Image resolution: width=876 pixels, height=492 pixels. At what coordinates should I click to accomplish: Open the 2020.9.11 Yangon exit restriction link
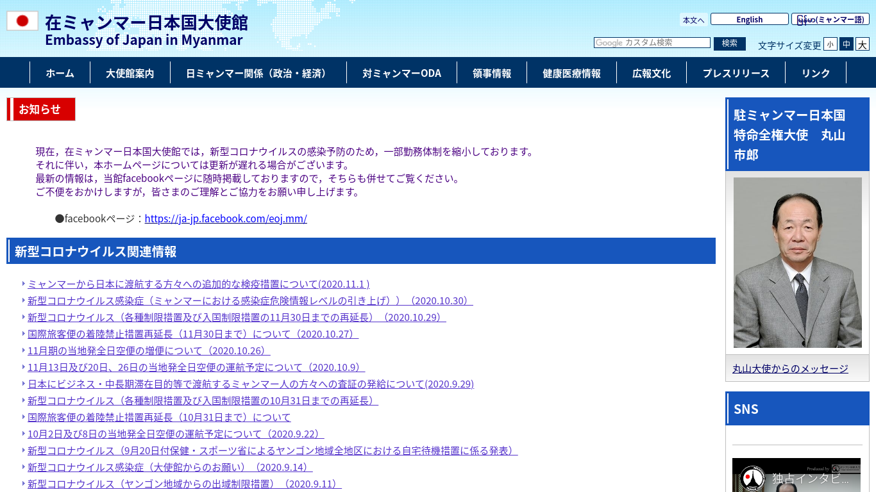(x=185, y=484)
